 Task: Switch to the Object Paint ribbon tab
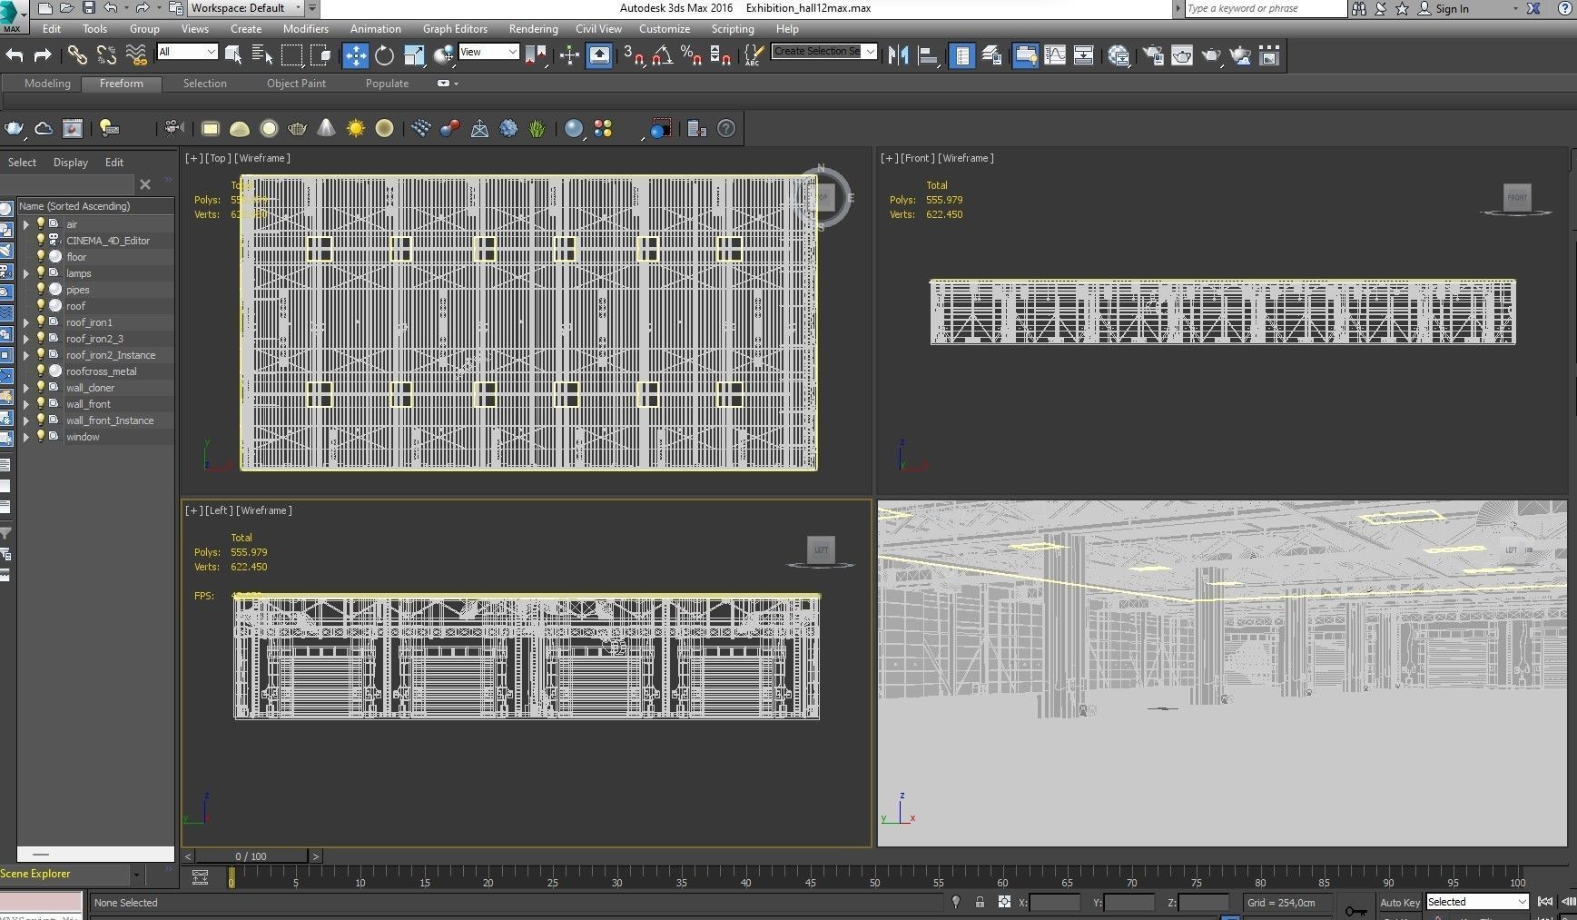296,84
